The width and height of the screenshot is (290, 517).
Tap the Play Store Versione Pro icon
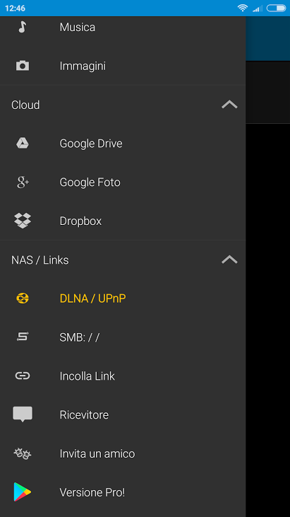(23, 492)
